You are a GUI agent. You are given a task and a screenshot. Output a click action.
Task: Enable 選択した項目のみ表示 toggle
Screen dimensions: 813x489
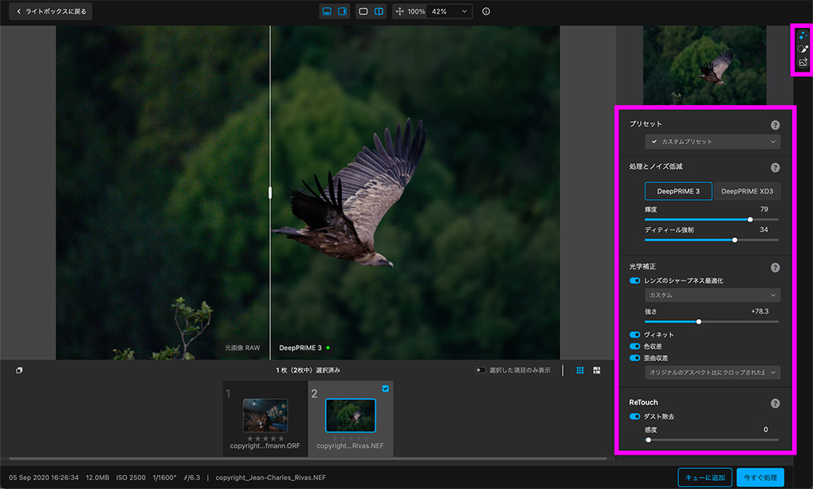tap(481, 370)
